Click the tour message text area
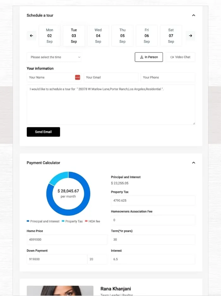This screenshot has width=221, height=296. pos(111,105)
